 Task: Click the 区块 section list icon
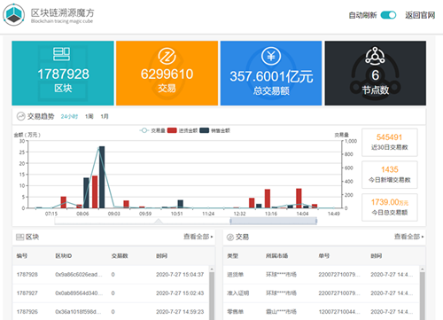[x=19, y=237]
